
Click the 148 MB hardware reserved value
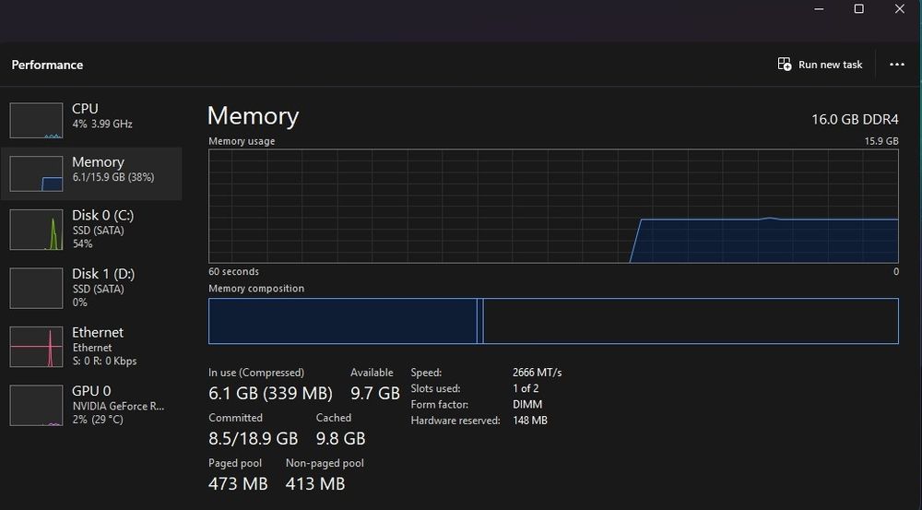tap(530, 421)
